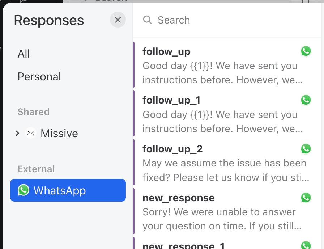This screenshot has width=324, height=249.
Task: Click WhatsApp icon on follow_up response
Action: pos(306,51)
